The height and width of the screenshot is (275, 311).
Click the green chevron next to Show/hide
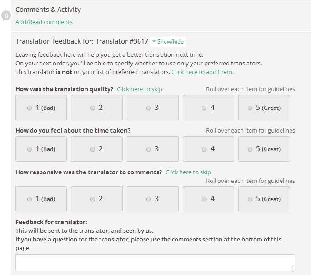pyautogui.click(x=154, y=41)
